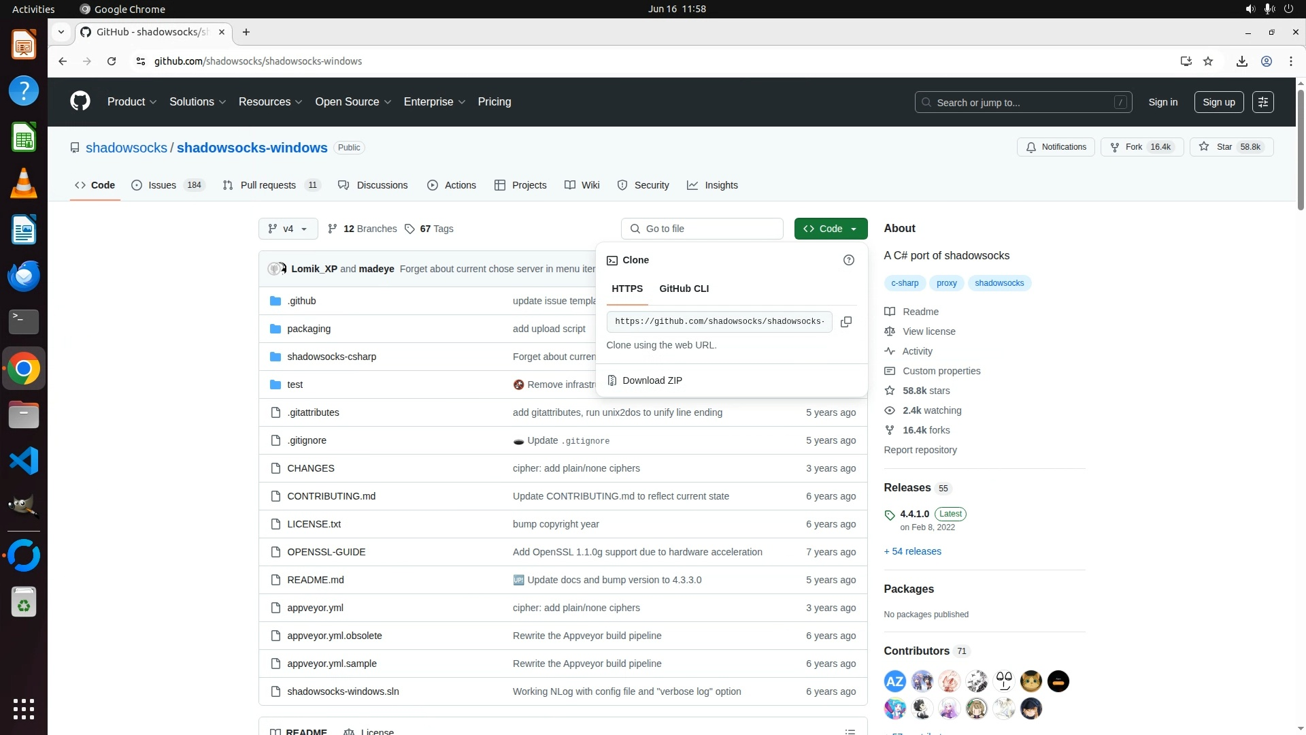Open the Pull requests tab
The image size is (1306, 735).
(268, 185)
